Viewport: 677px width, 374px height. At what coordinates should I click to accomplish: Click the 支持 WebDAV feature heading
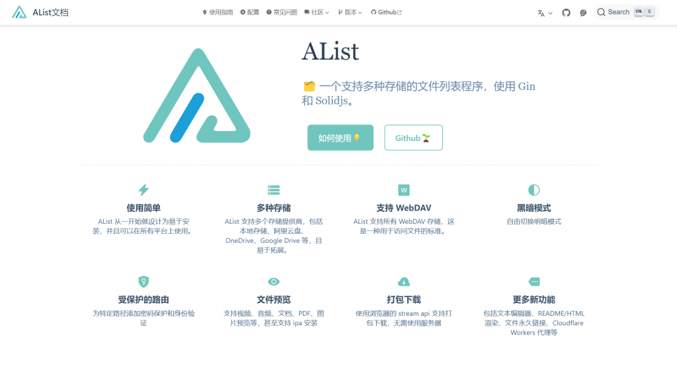coord(404,208)
